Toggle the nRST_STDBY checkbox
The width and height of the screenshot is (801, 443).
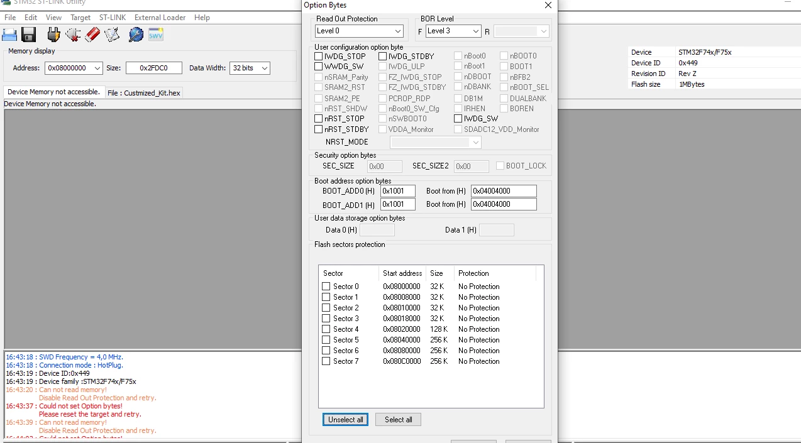pos(319,129)
